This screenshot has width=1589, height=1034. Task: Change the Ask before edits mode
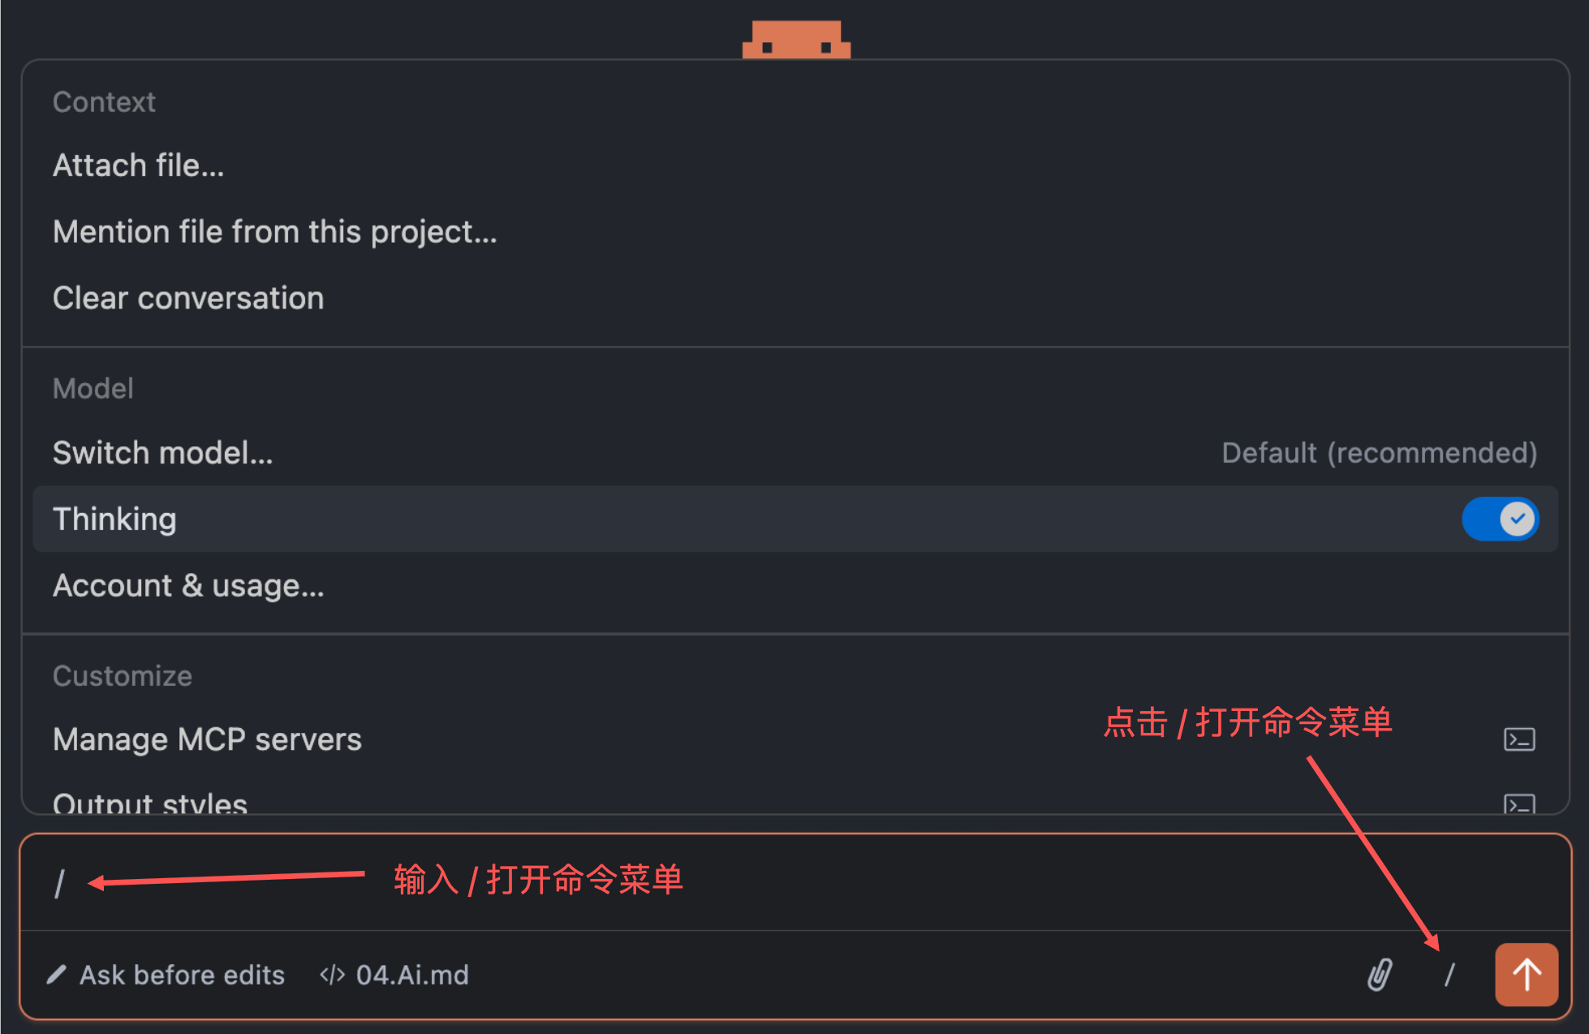pos(182,975)
